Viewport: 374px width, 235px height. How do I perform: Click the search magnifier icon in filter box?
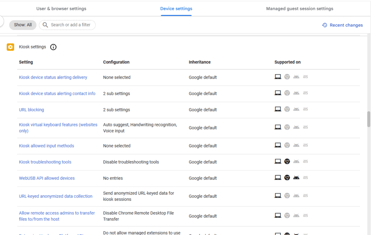(45, 25)
